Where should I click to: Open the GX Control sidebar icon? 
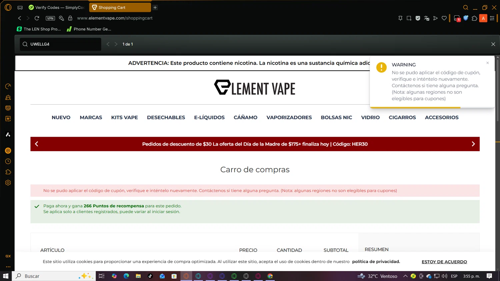tap(8, 87)
